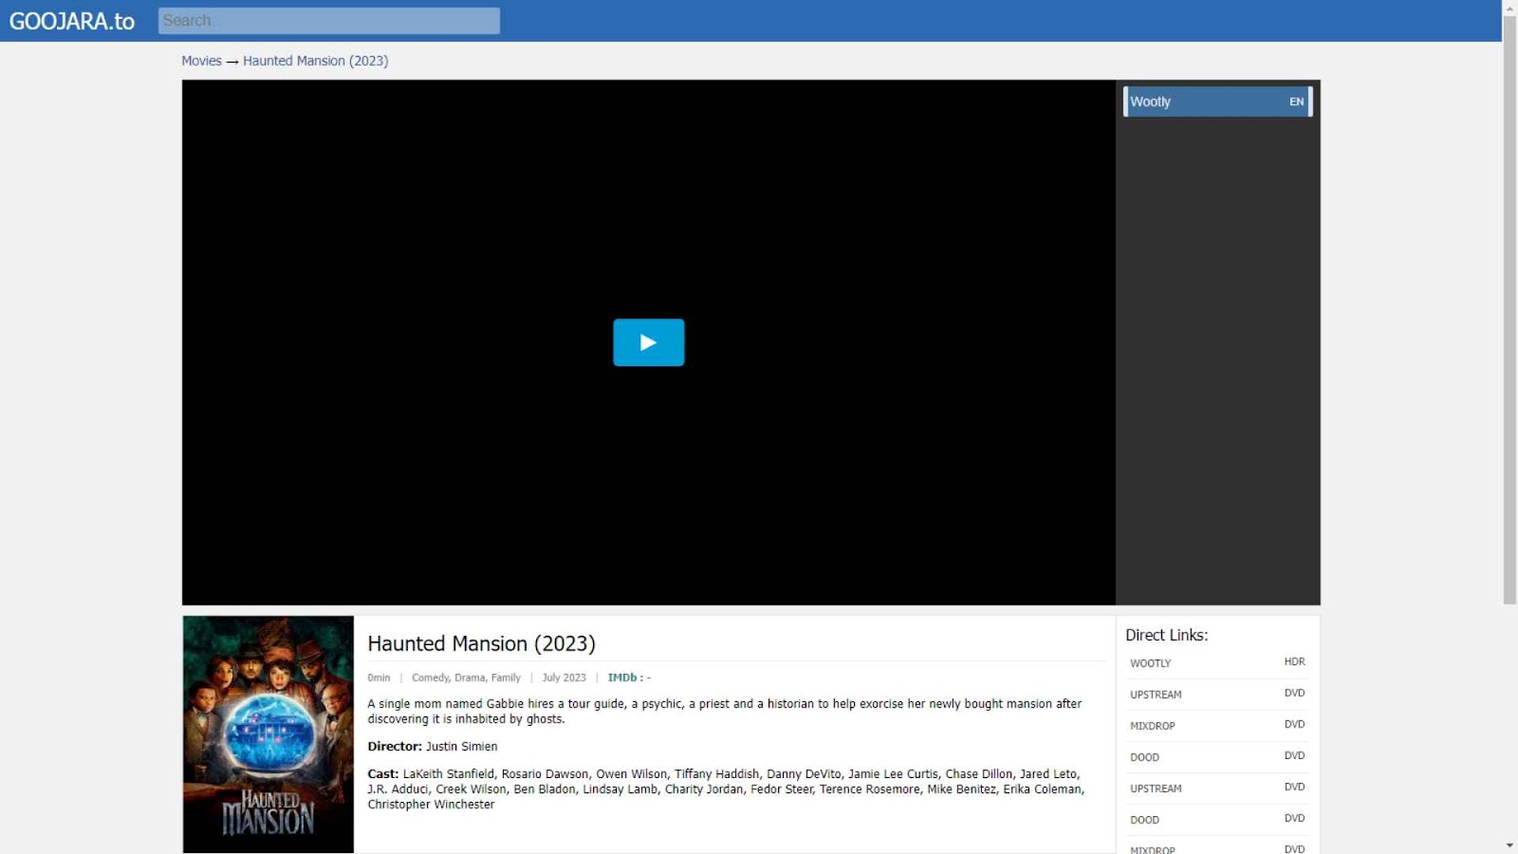
Task: Click the "Comedy, Drama, Family" genre text
Action: point(466,678)
